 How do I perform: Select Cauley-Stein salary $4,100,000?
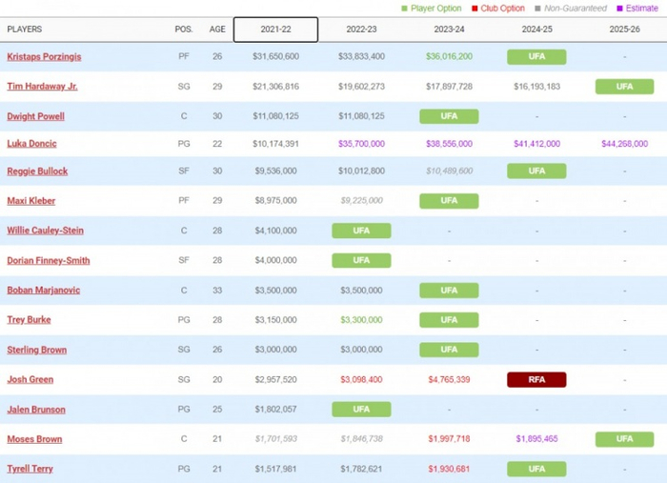(x=275, y=231)
